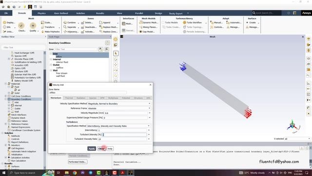Click Close in Velocity Inlet dialog
The width and height of the screenshot is (312, 176).
click(x=101, y=149)
